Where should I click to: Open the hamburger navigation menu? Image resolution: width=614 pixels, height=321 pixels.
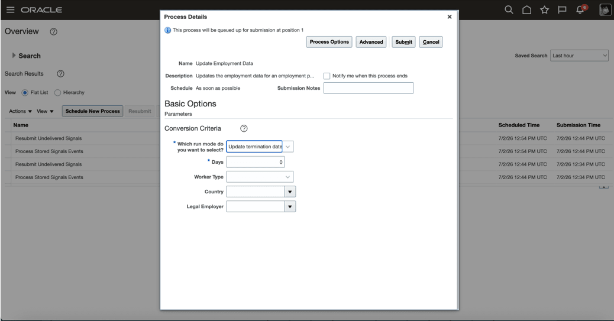pos(11,10)
